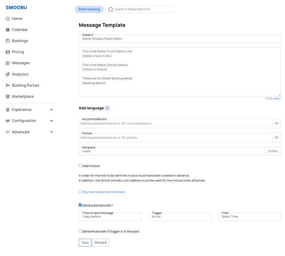Open Booking Portals sidebar icon
Viewport: 285px width, 256px height.
(x=8, y=85)
